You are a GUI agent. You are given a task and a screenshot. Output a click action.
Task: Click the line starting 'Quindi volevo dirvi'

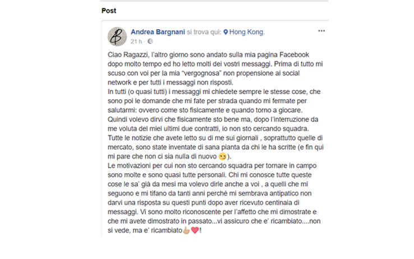tap(213, 119)
